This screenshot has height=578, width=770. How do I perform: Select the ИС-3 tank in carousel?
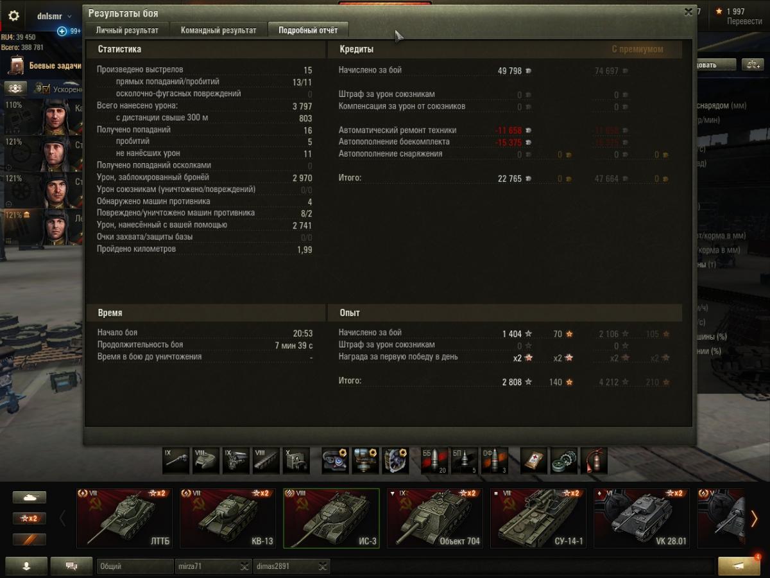[x=331, y=518]
